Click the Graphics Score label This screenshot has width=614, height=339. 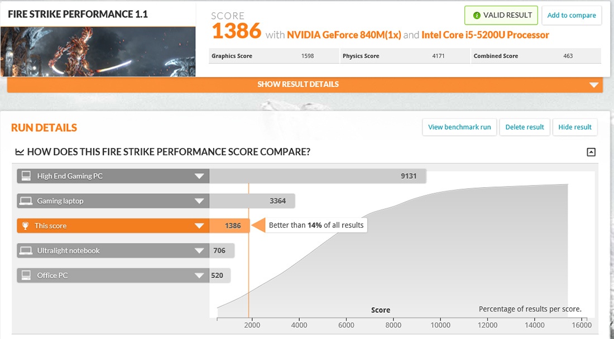click(232, 56)
